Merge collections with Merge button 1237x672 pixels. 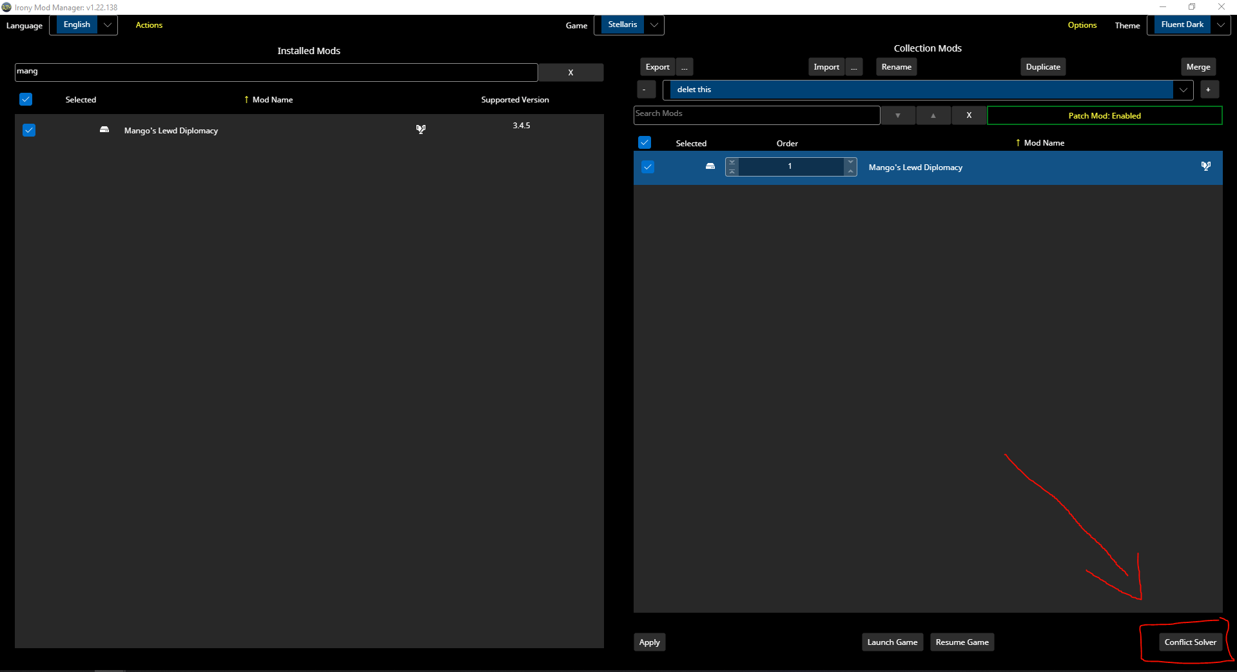[1198, 67]
